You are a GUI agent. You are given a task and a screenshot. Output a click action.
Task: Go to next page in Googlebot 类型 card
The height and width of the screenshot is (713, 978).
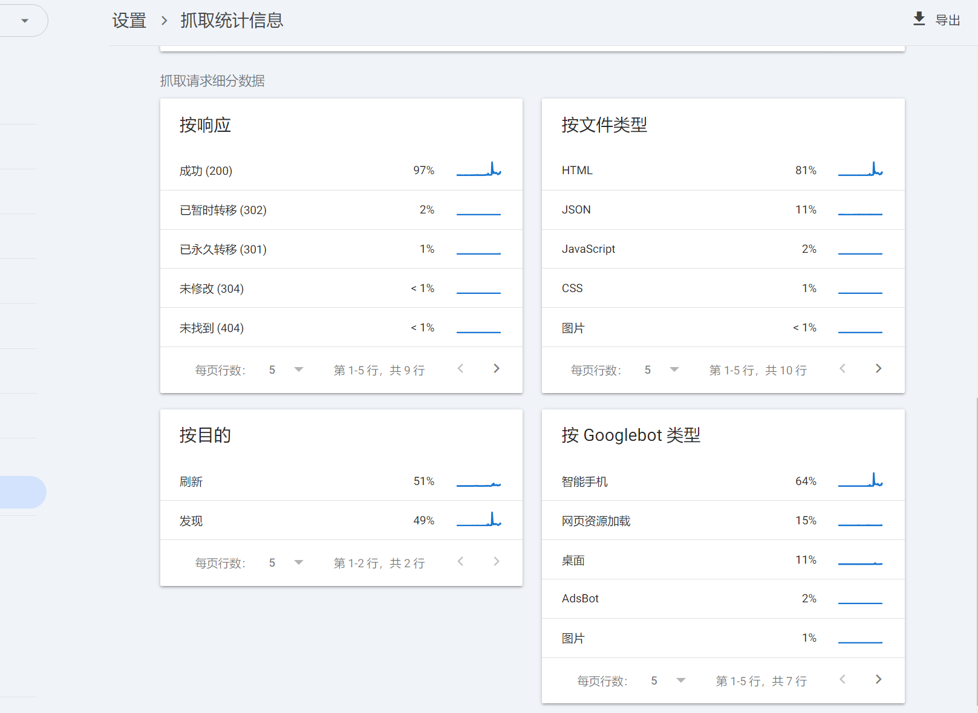[x=879, y=679]
